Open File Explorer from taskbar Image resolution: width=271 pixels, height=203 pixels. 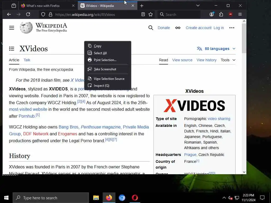tap(96, 198)
